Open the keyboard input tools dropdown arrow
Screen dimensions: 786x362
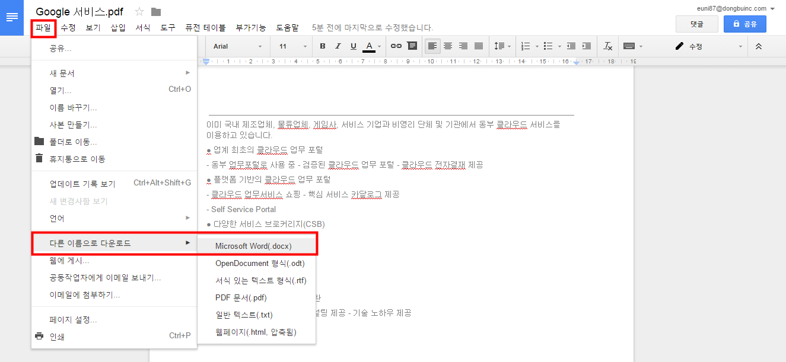641,46
